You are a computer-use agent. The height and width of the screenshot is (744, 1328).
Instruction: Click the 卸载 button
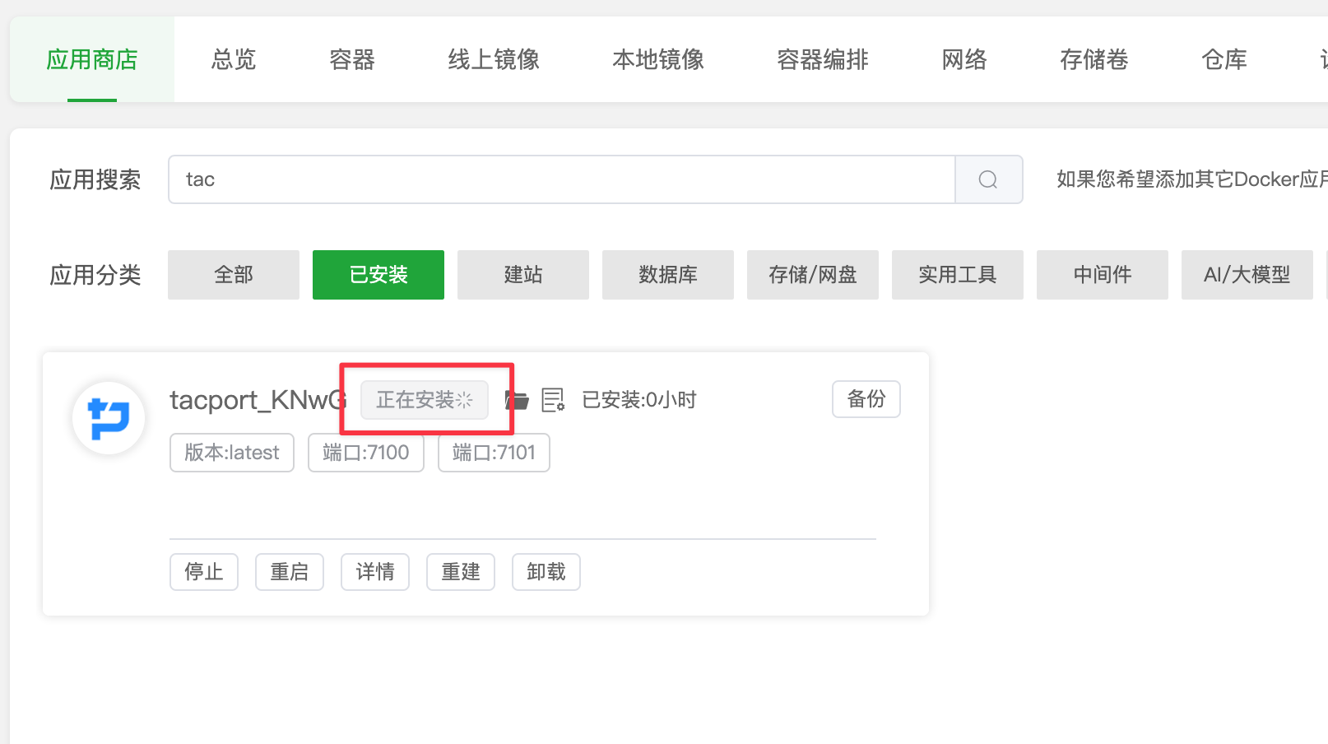click(x=546, y=572)
